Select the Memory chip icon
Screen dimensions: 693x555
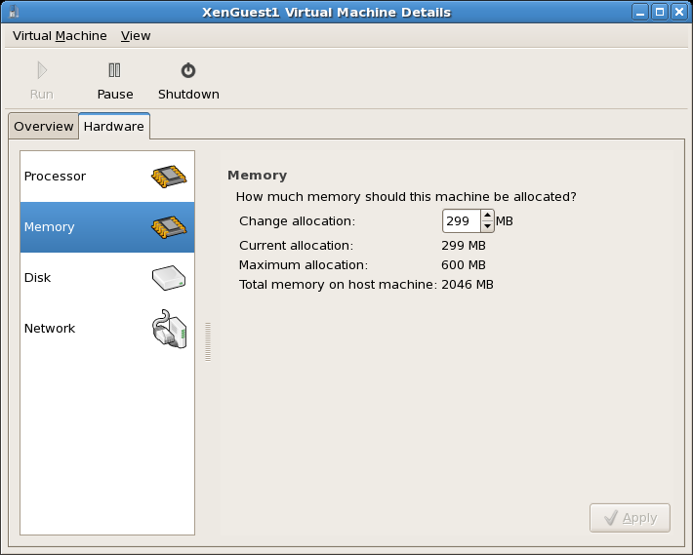[x=169, y=227]
